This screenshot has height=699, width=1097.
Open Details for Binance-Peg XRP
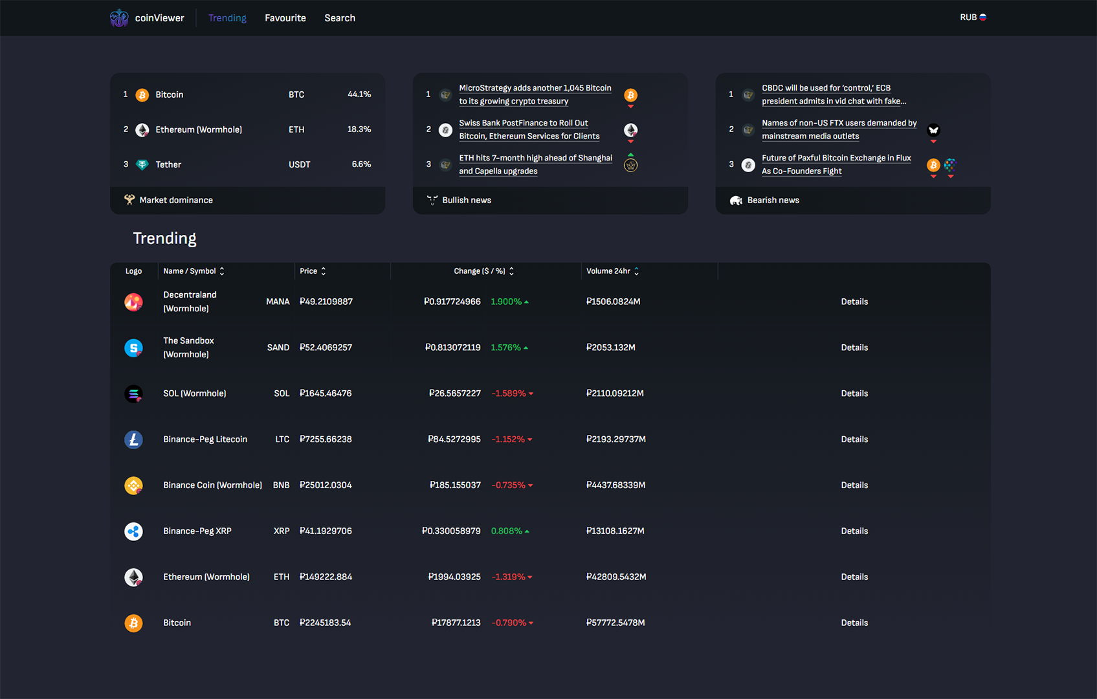pos(854,531)
